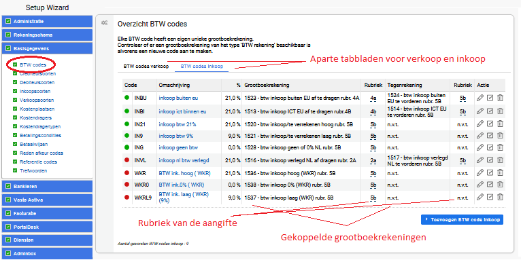Image resolution: width=521 pixels, height=260 pixels.
Task: Click check icon in IN21 row
Action: click(x=490, y=124)
